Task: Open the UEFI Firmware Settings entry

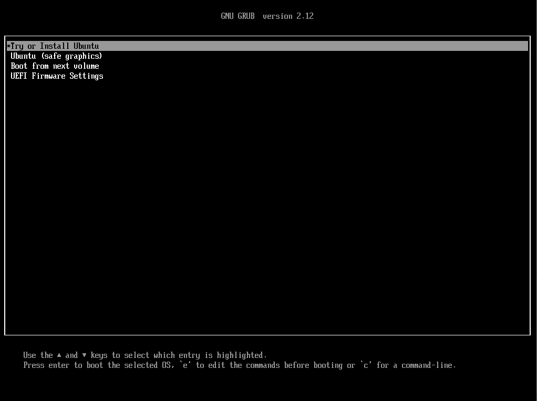Action: tap(57, 76)
